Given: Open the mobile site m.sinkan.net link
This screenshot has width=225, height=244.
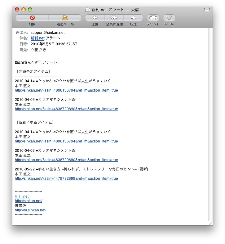Looking at the screenshot, I should pos(30,210).
